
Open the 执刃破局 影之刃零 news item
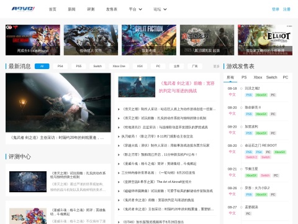point(157,136)
